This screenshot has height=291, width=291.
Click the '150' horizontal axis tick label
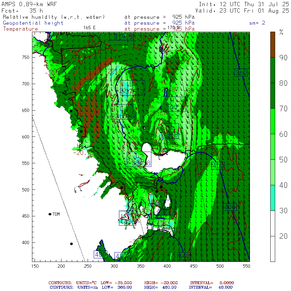(x=35, y=266)
